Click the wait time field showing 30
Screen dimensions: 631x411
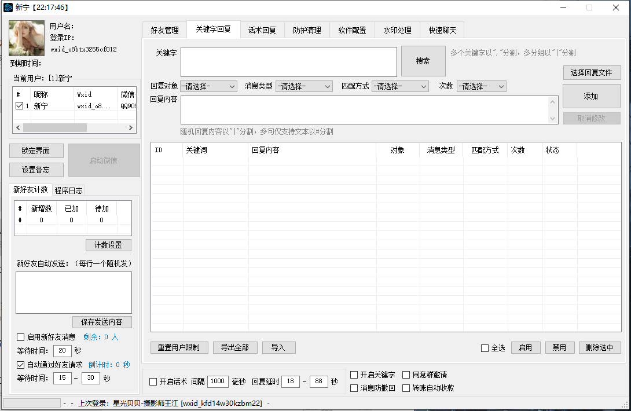point(90,378)
